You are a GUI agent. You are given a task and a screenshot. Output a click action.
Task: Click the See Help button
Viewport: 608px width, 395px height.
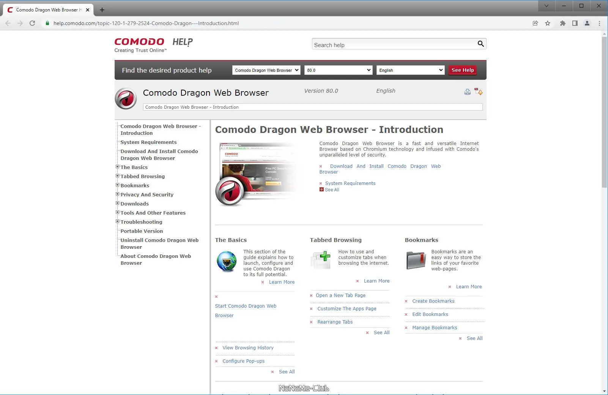(x=463, y=70)
